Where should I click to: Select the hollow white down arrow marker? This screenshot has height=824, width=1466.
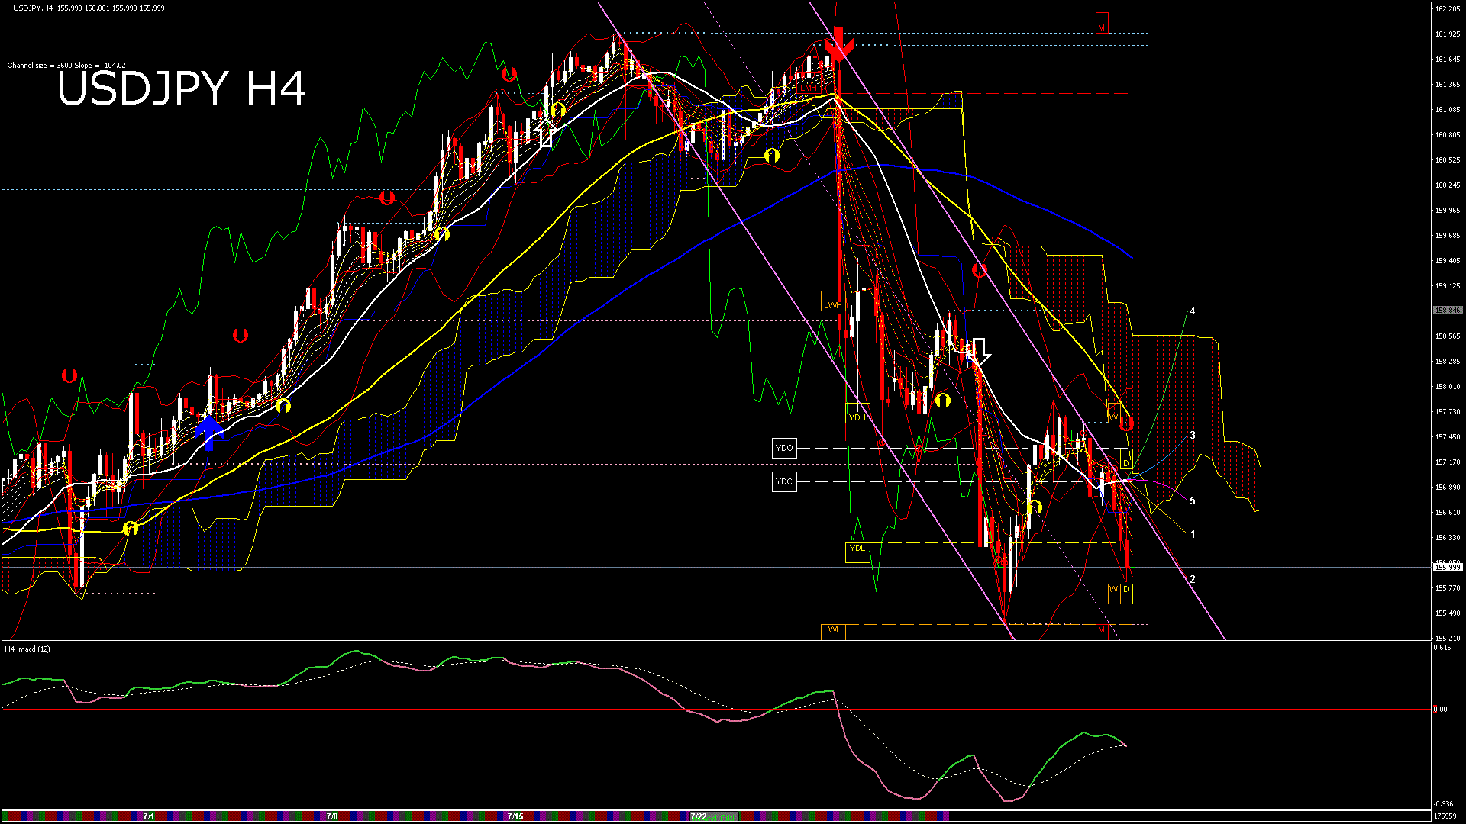(980, 352)
